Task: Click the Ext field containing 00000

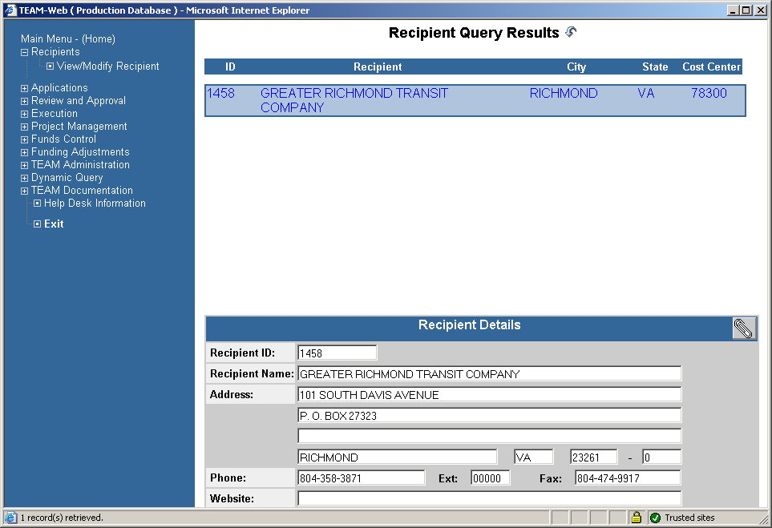Action: (x=491, y=478)
